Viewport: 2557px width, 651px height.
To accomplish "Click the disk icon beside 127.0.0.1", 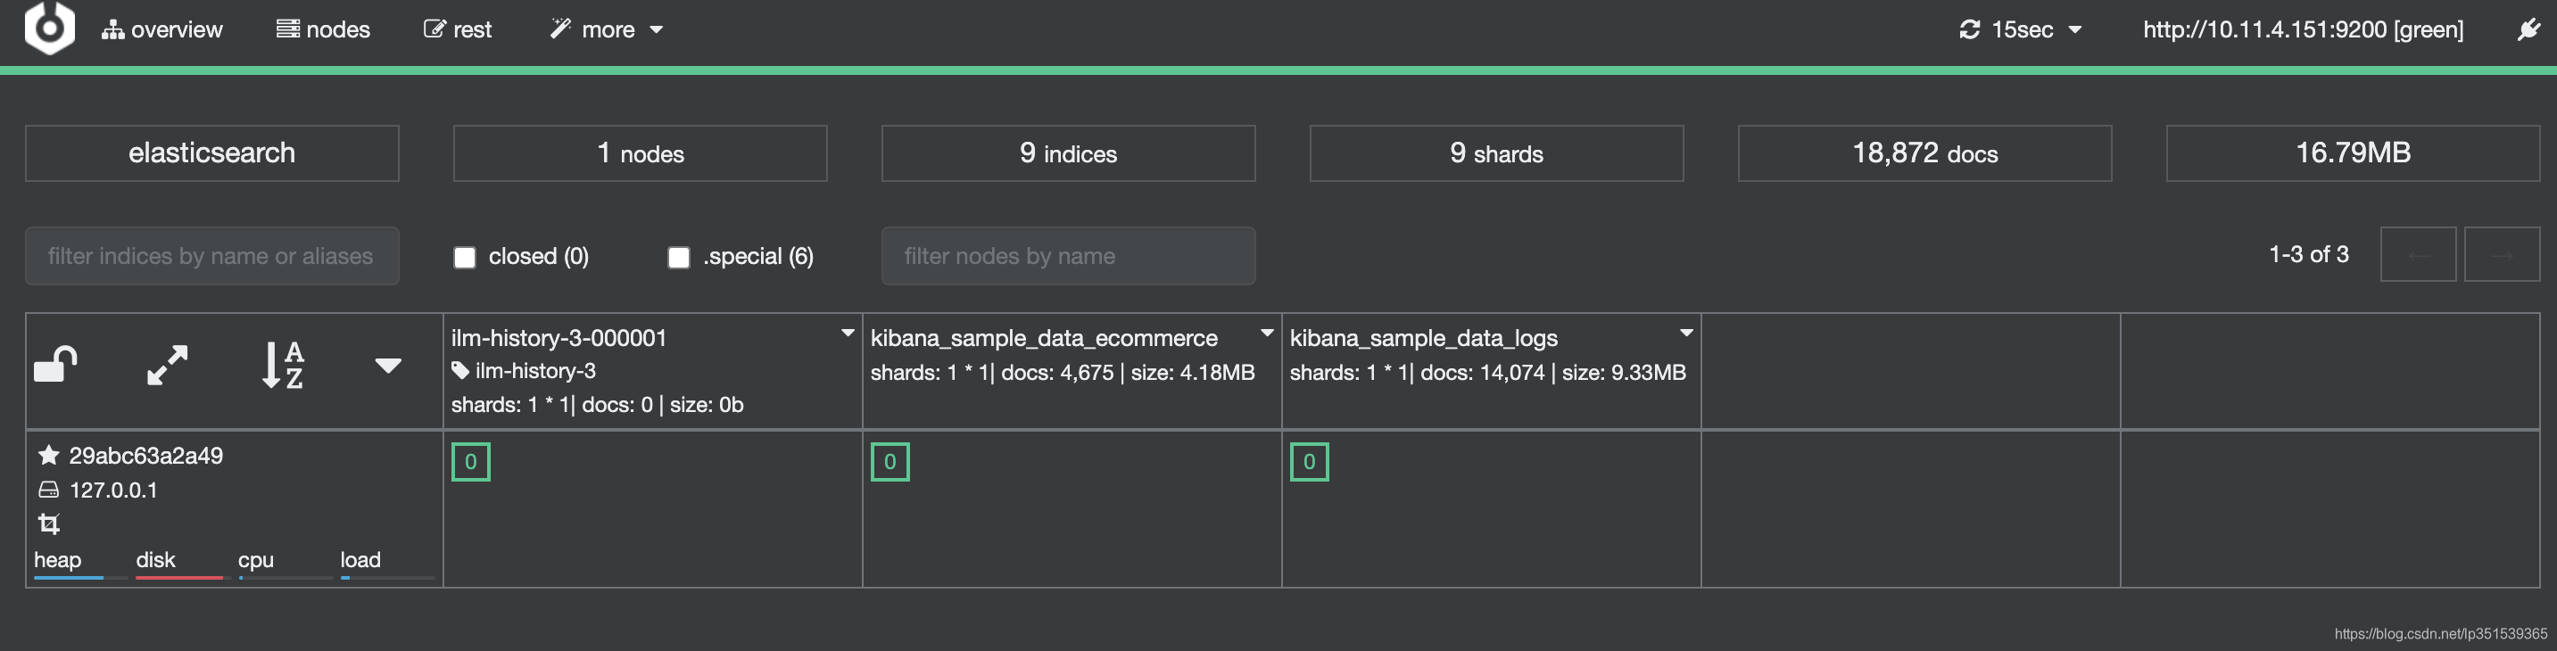I will [49, 490].
